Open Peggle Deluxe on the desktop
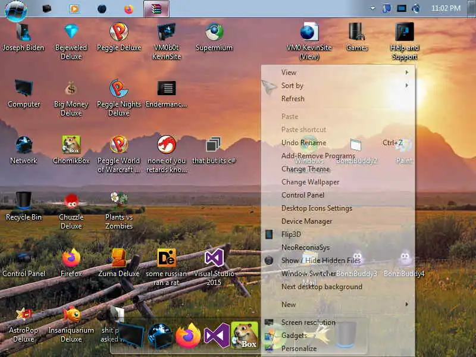 [x=118, y=36]
